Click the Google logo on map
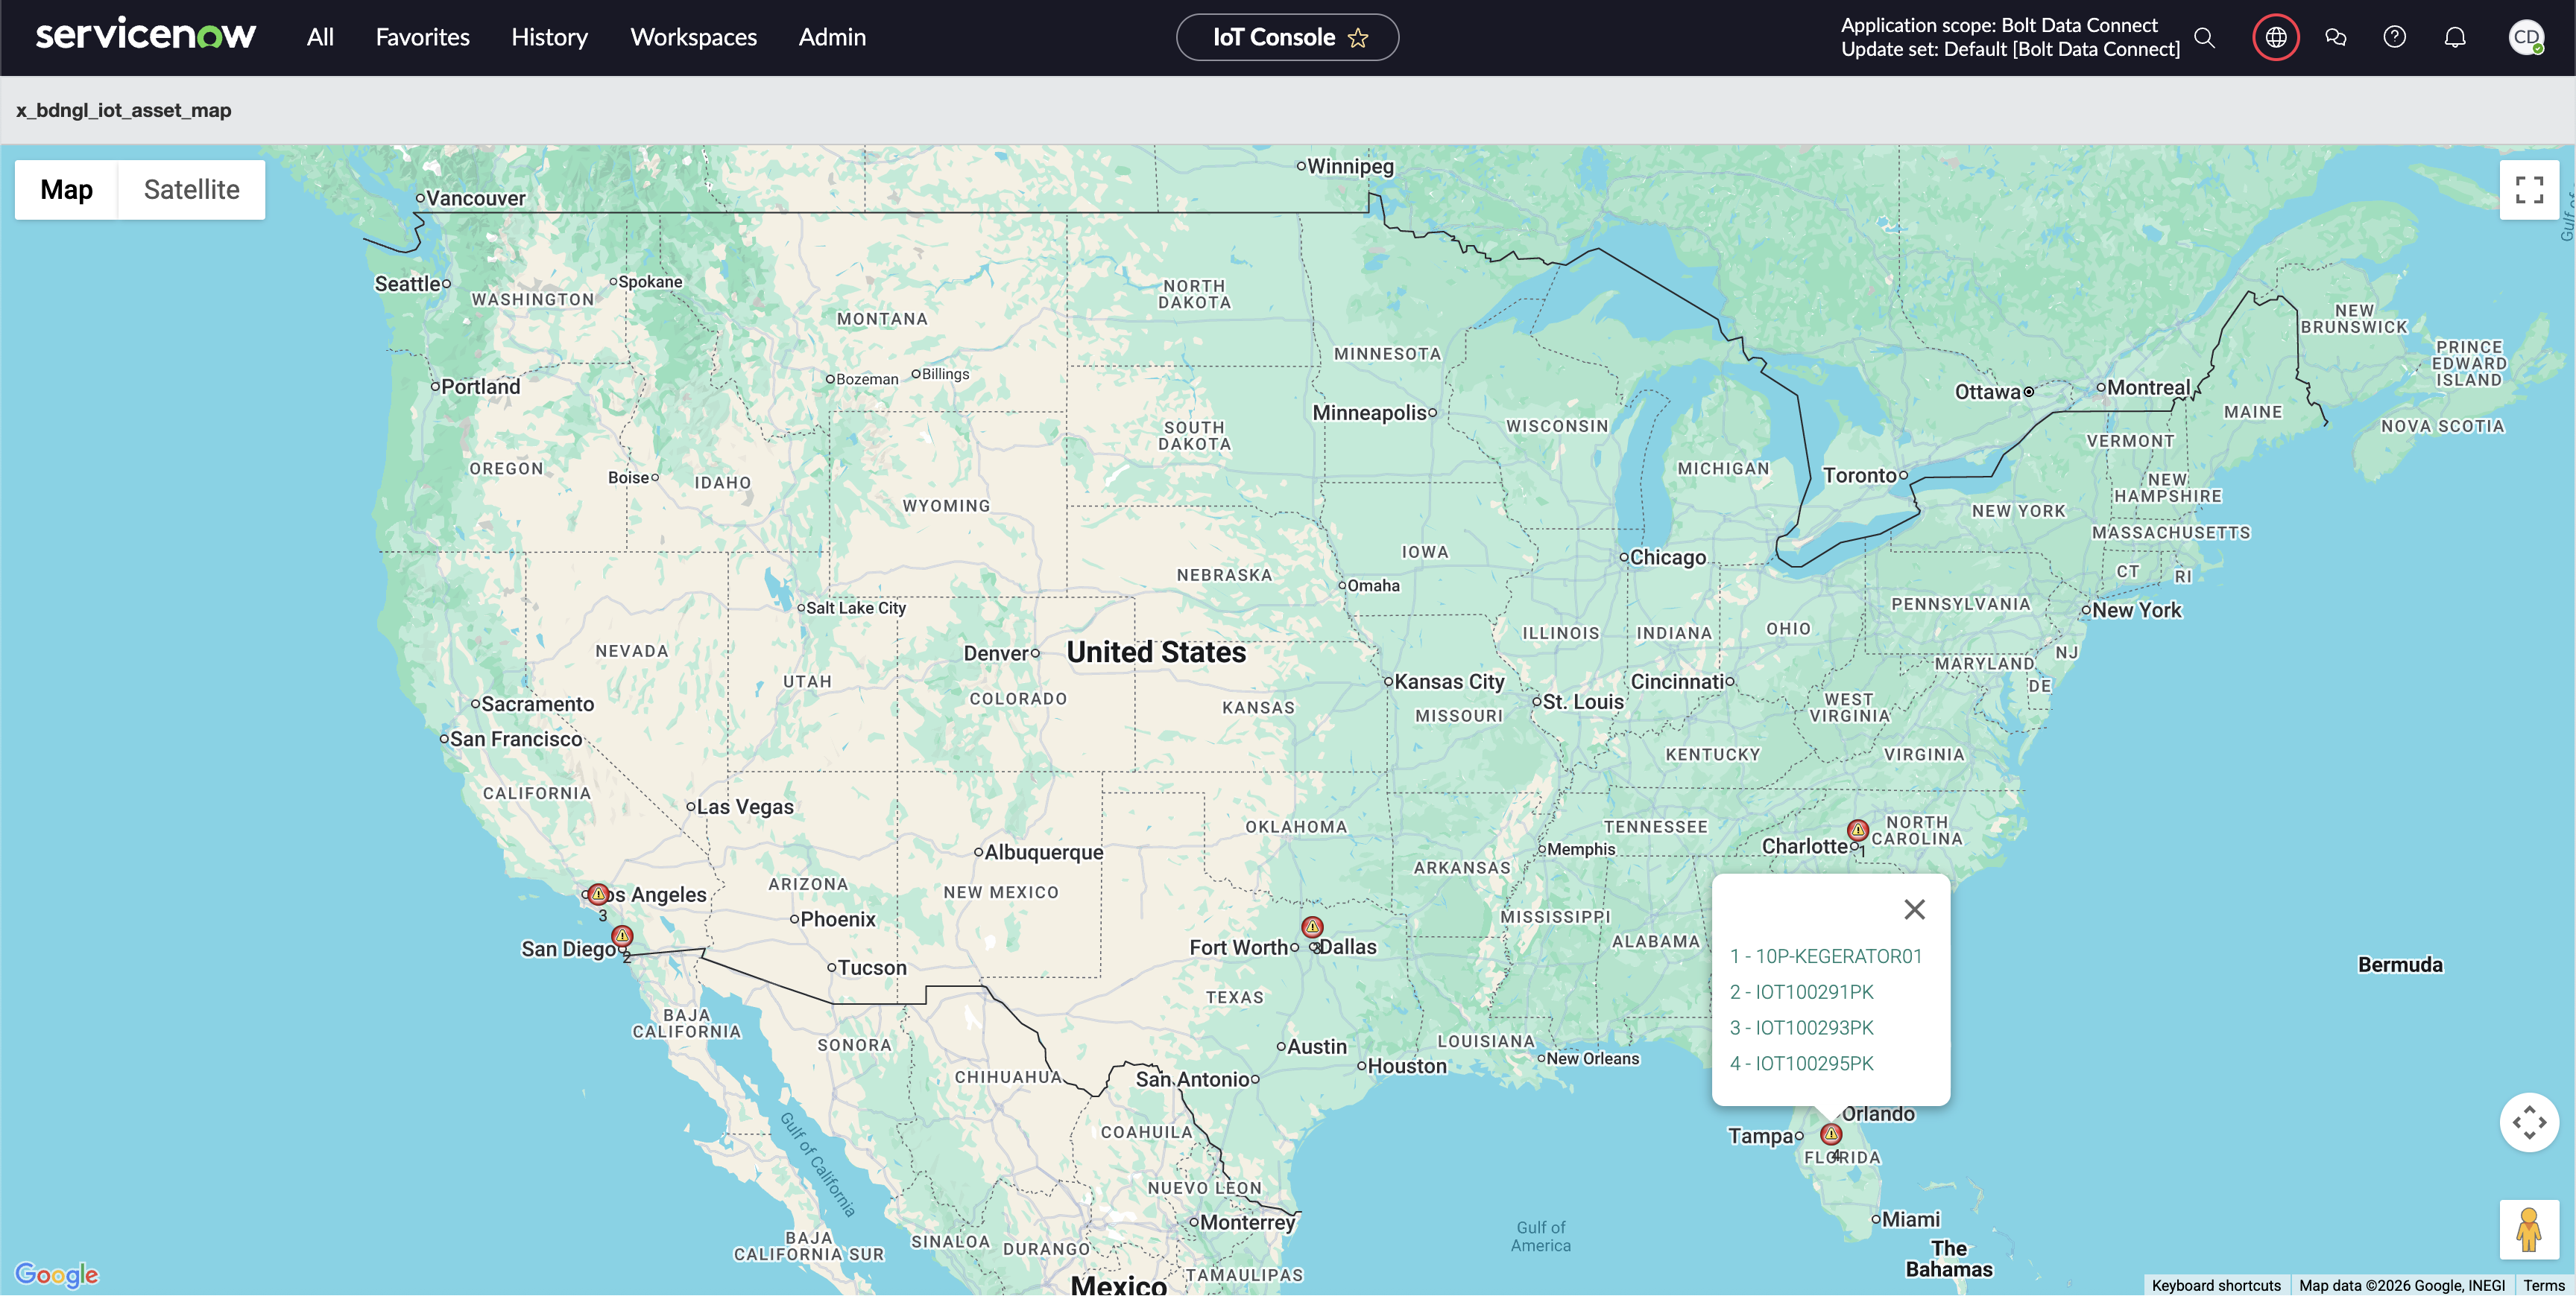The height and width of the screenshot is (1296, 2576). (57, 1274)
